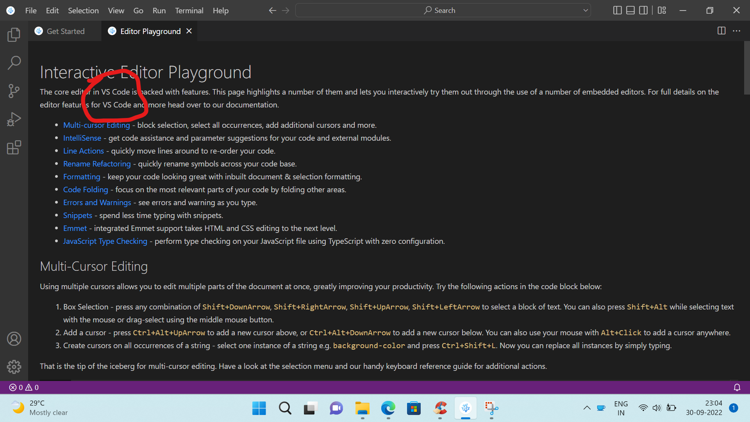Screen dimensions: 750x422
Task: Open the Manage settings gear
Action: [14, 367]
